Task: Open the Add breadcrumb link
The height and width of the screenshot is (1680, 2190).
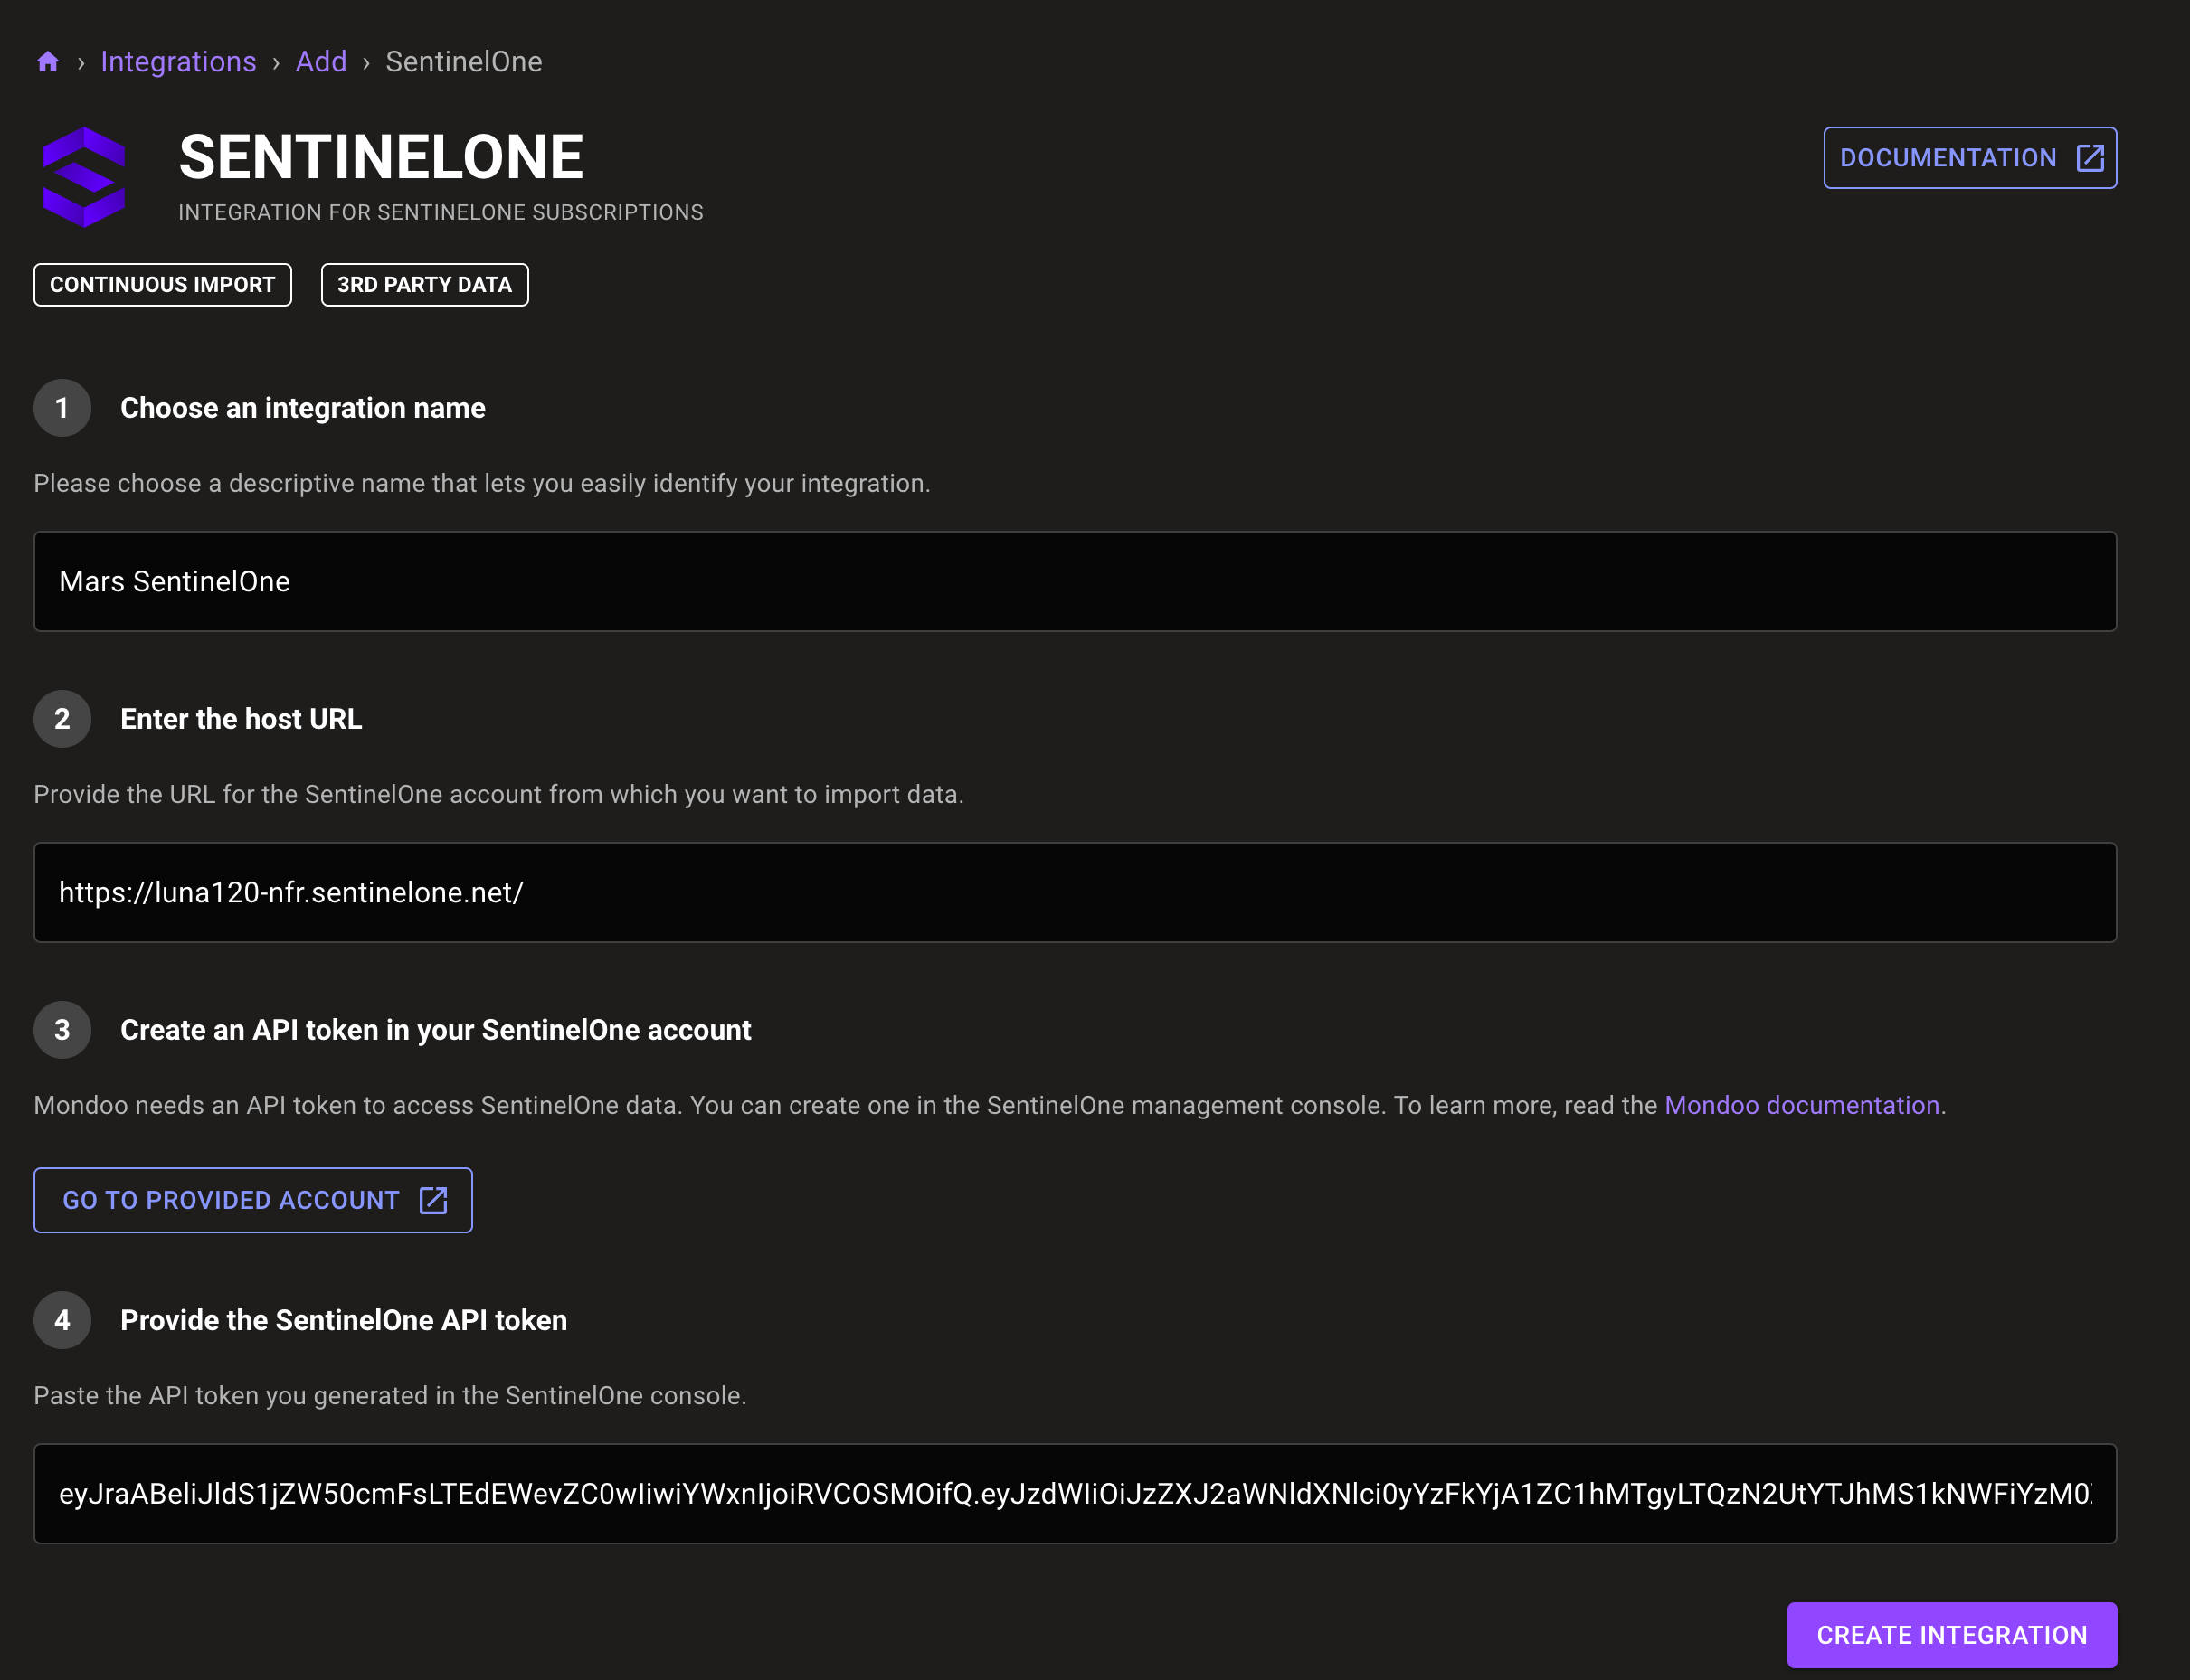Action: pos(320,61)
